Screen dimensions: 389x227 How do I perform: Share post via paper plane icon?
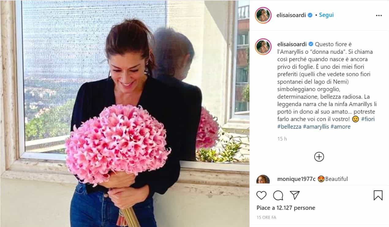[x=295, y=195]
